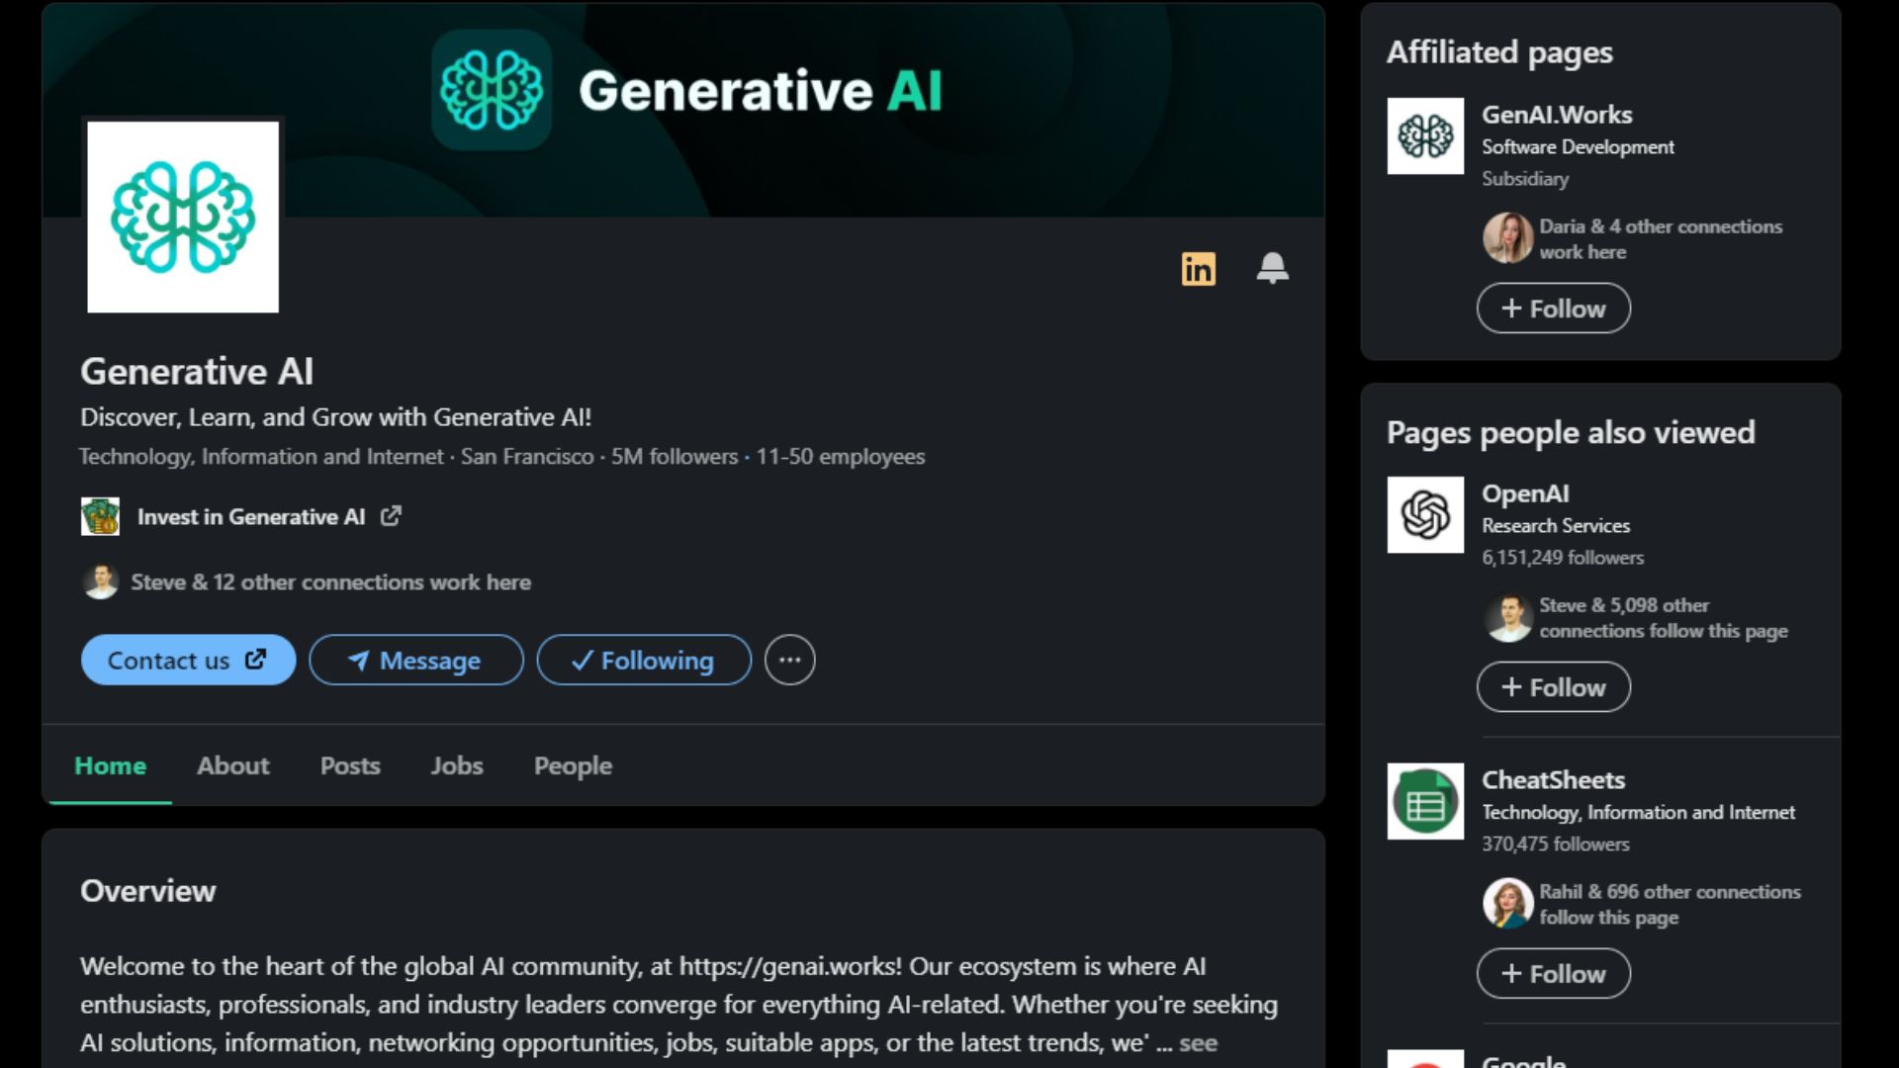Click the external link icon beside Invest
The height and width of the screenshot is (1068, 1899).
click(391, 516)
